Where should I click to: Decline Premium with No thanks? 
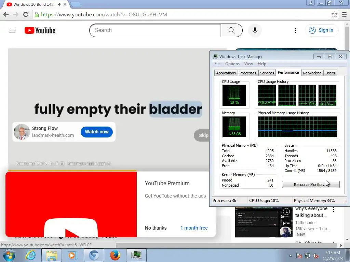(156, 228)
